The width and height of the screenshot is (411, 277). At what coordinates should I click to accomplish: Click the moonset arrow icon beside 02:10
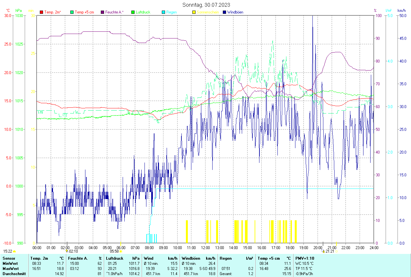67,251
